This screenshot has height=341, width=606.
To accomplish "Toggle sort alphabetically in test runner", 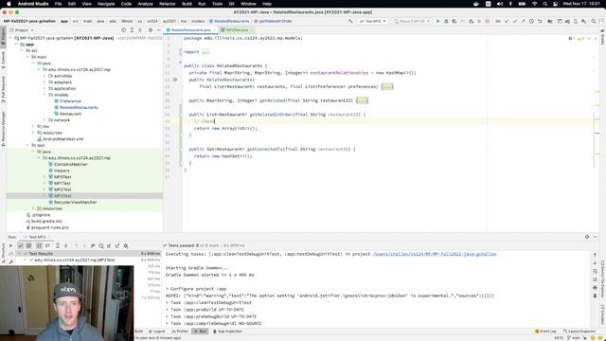I will click(x=39, y=246).
